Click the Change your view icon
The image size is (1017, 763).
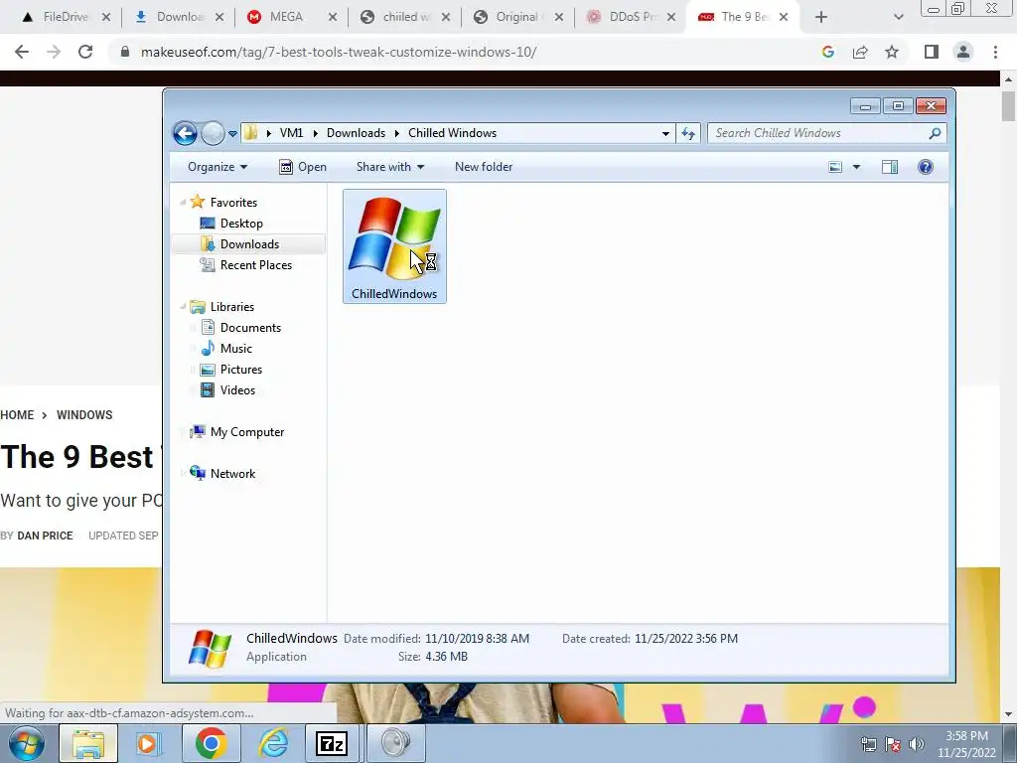coord(835,167)
